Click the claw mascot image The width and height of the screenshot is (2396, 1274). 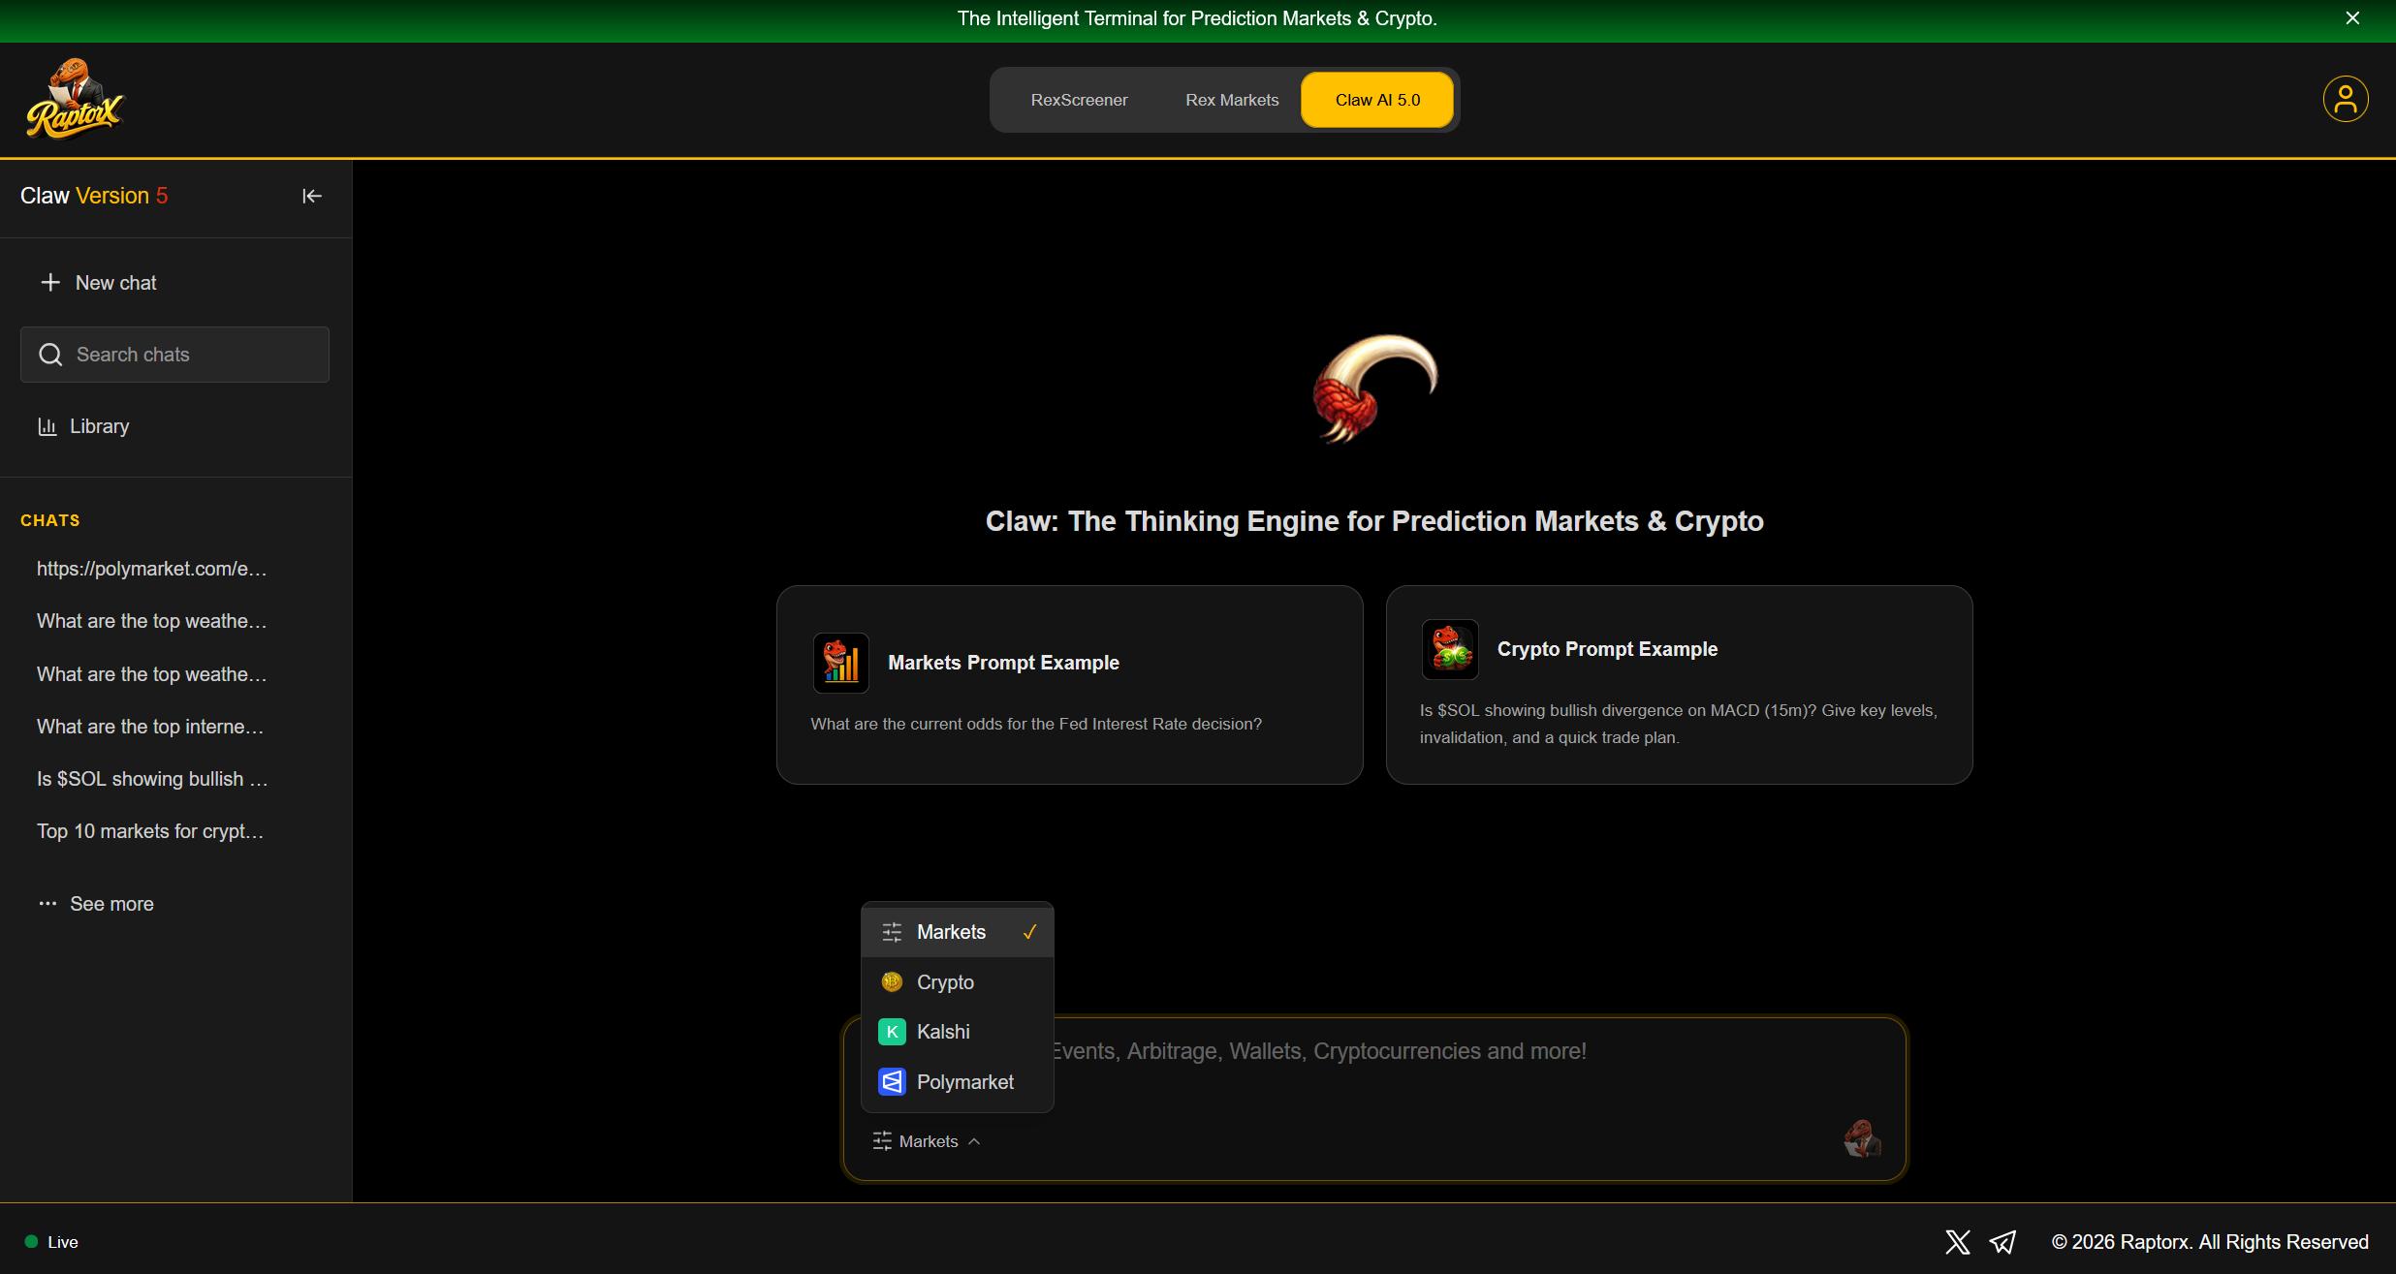click(1374, 388)
